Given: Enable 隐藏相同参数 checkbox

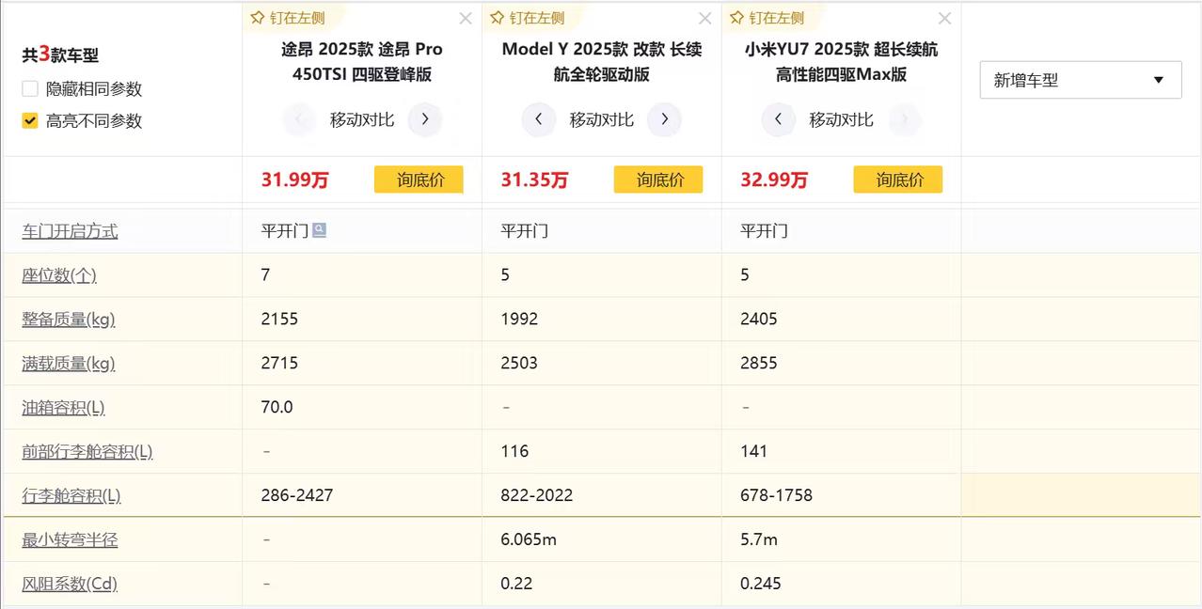Looking at the screenshot, I should pos(30,89).
